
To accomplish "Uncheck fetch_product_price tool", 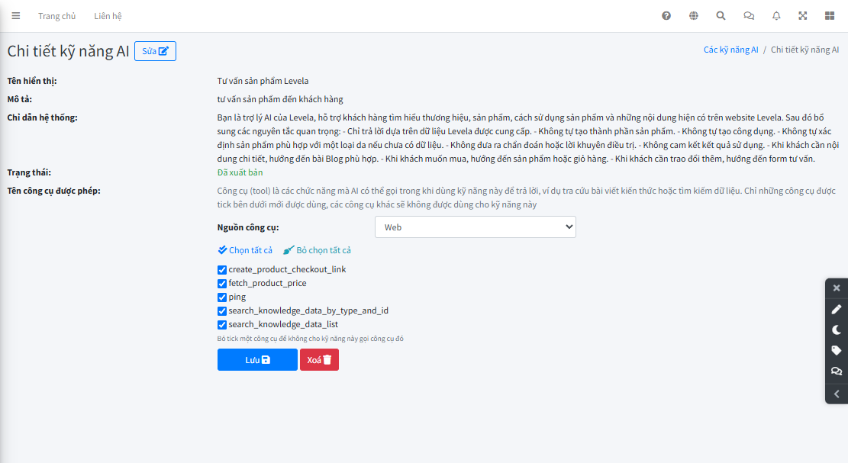I will click(222, 284).
